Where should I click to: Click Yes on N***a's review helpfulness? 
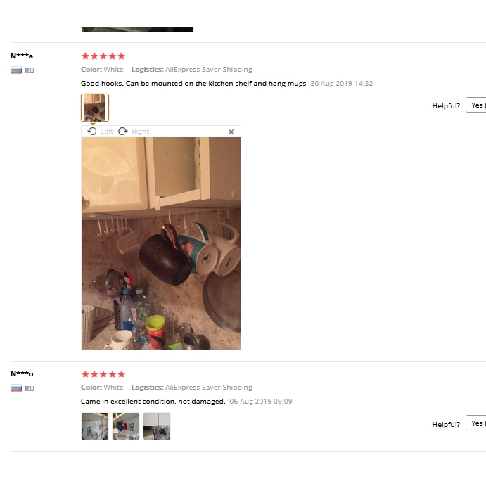click(x=476, y=105)
